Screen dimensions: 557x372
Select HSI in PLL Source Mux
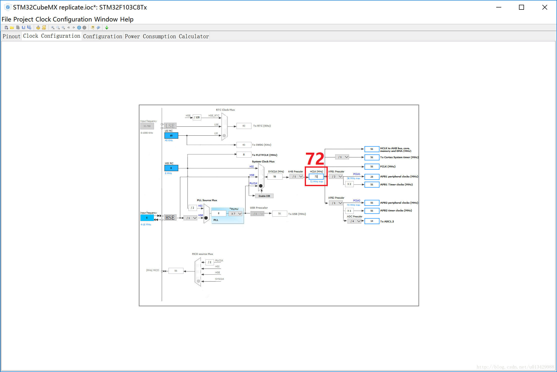(206, 208)
